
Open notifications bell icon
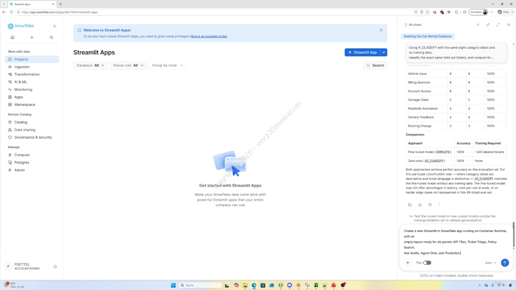tap(55, 267)
